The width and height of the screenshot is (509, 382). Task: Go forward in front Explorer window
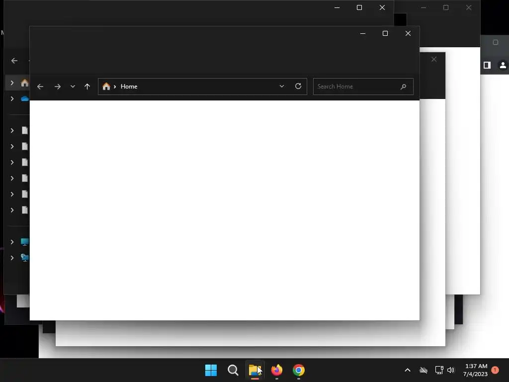[x=58, y=87]
